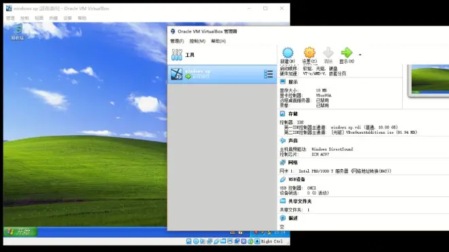Click red security shield icon in XP tray

pyautogui.click(x=256, y=232)
